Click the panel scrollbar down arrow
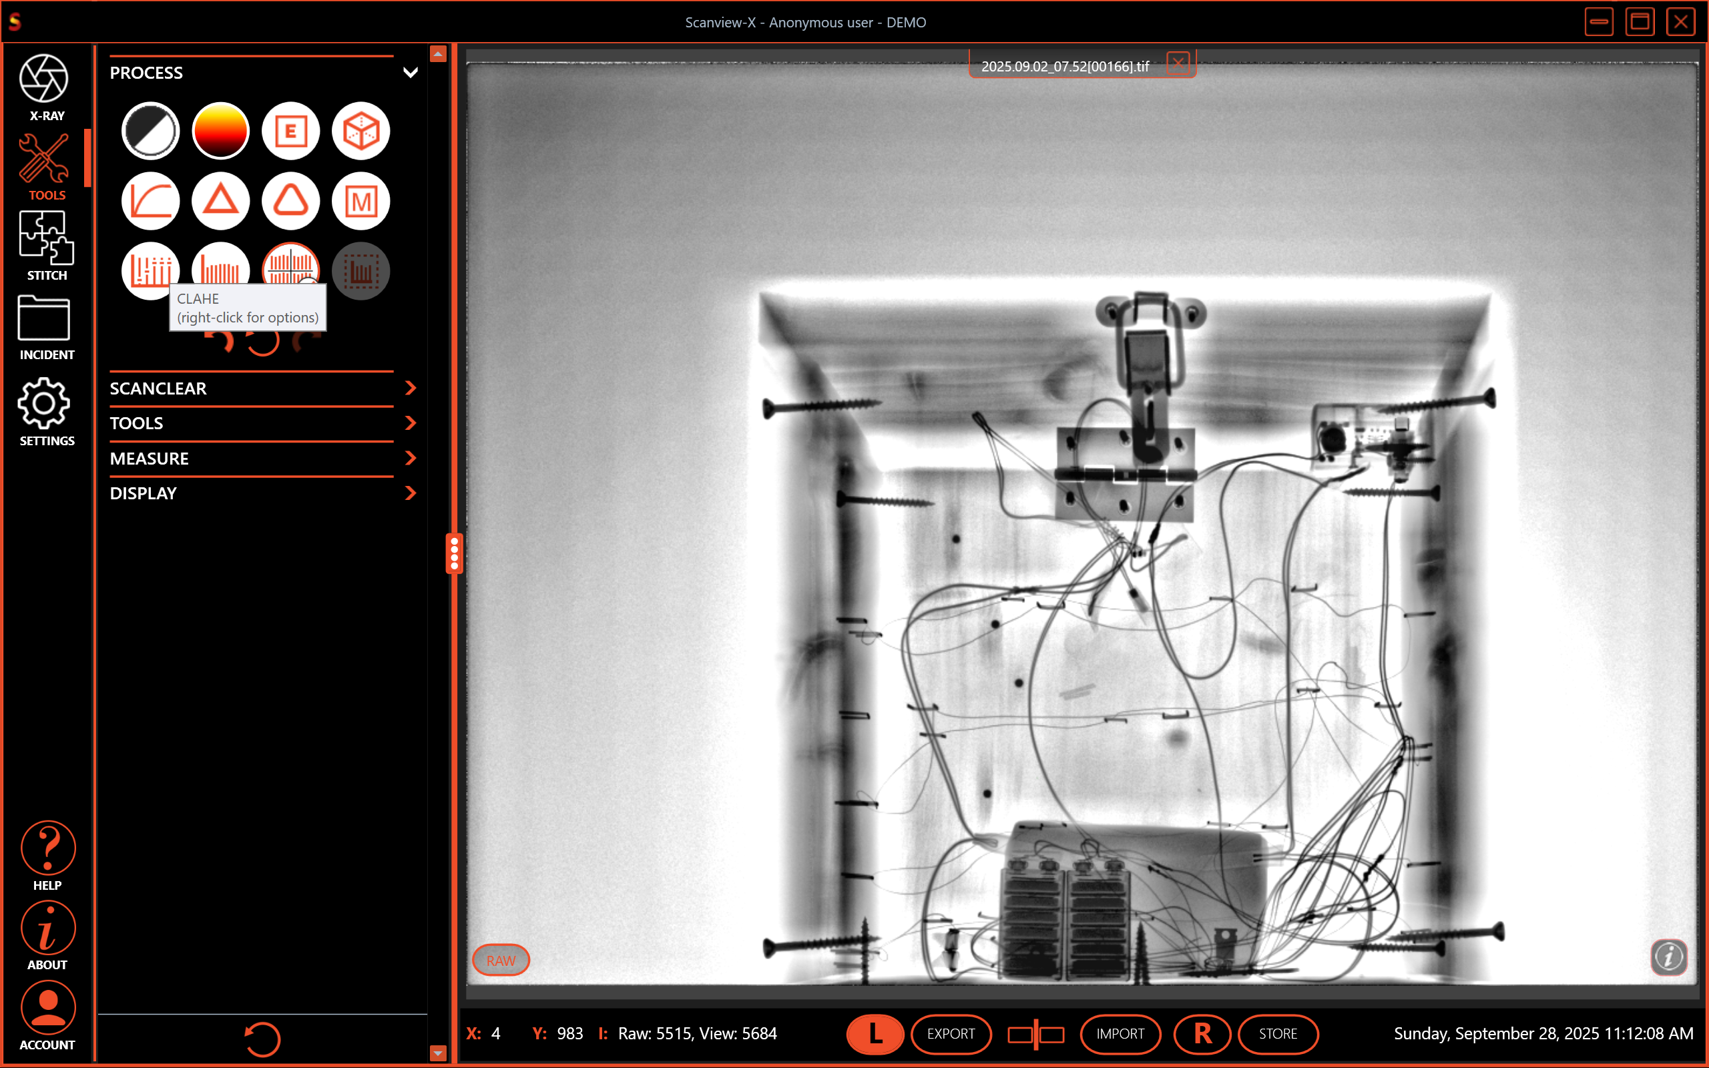Image resolution: width=1709 pixels, height=1068 pixels. pyautogui.click(x=438, y=1053)
